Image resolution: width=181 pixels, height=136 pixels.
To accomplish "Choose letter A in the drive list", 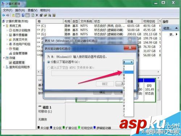I will click(128, 66).
